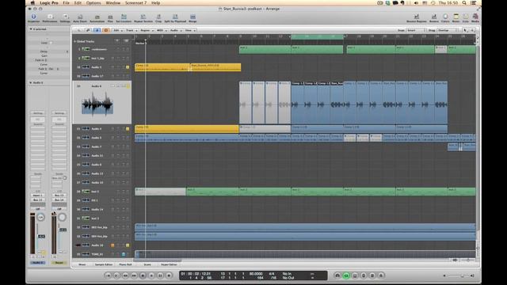
Task: Open Spotlight search in the macOS menu bar
Action: [x=464, y=3]
